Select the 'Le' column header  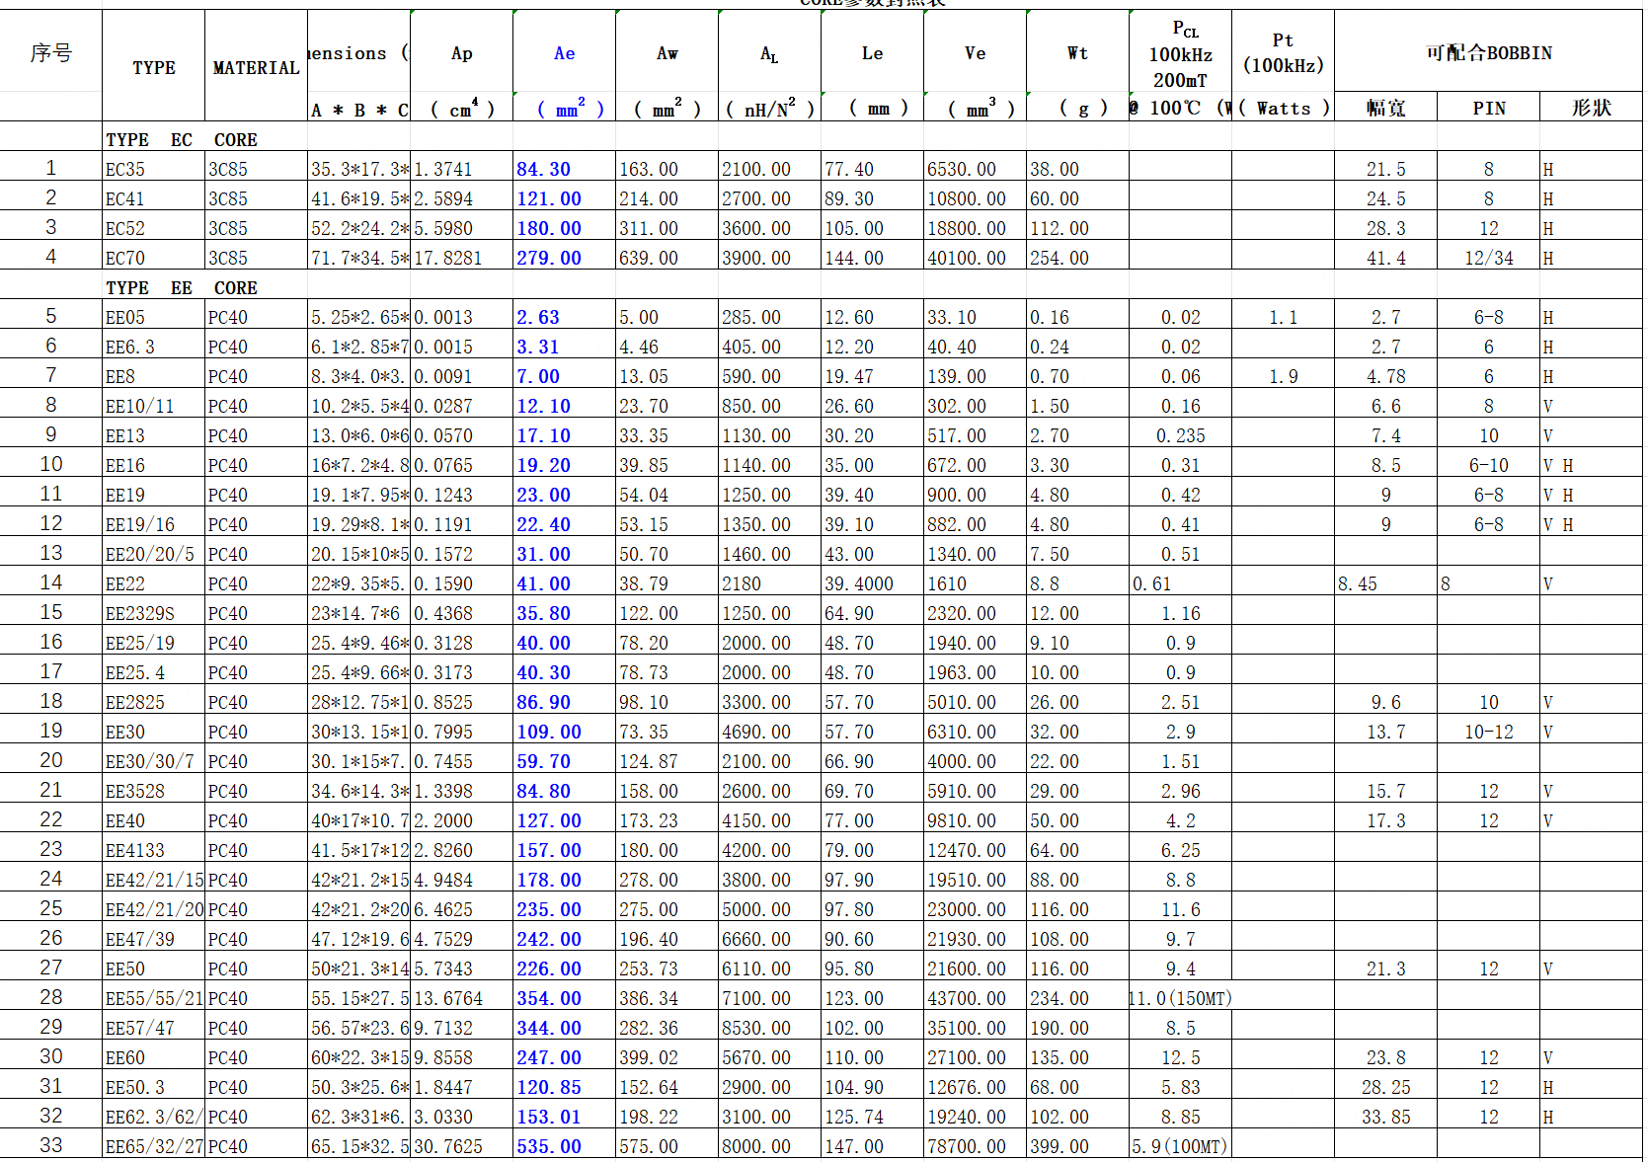[872, 53]
